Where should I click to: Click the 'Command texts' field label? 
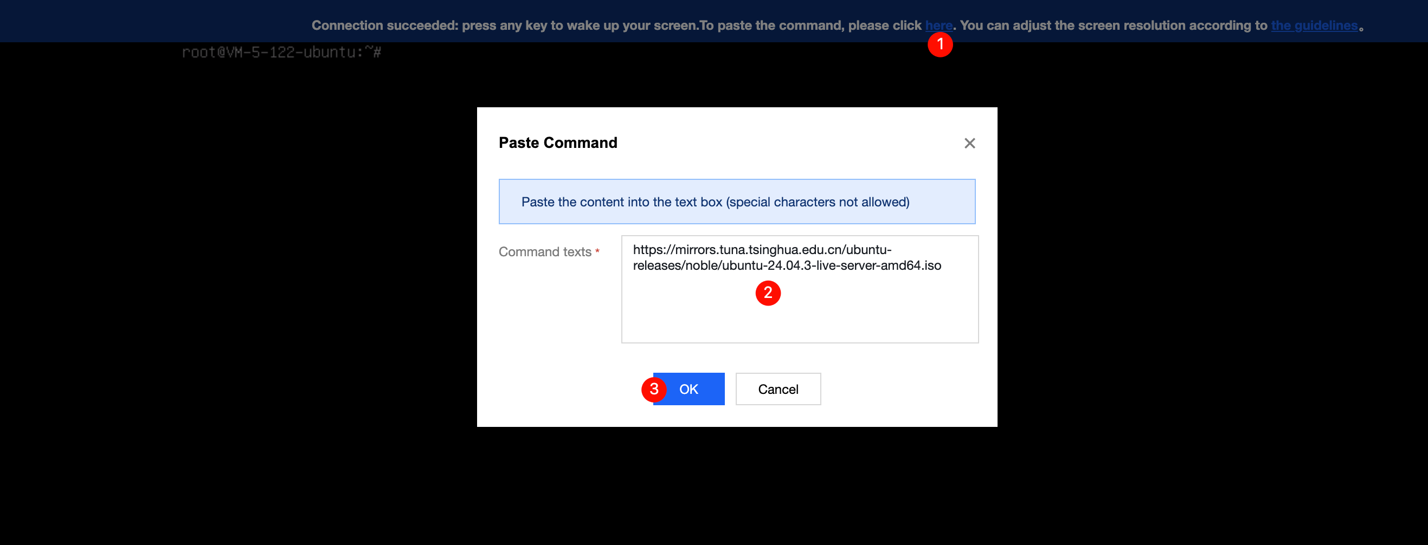click(x=544, y=252)
